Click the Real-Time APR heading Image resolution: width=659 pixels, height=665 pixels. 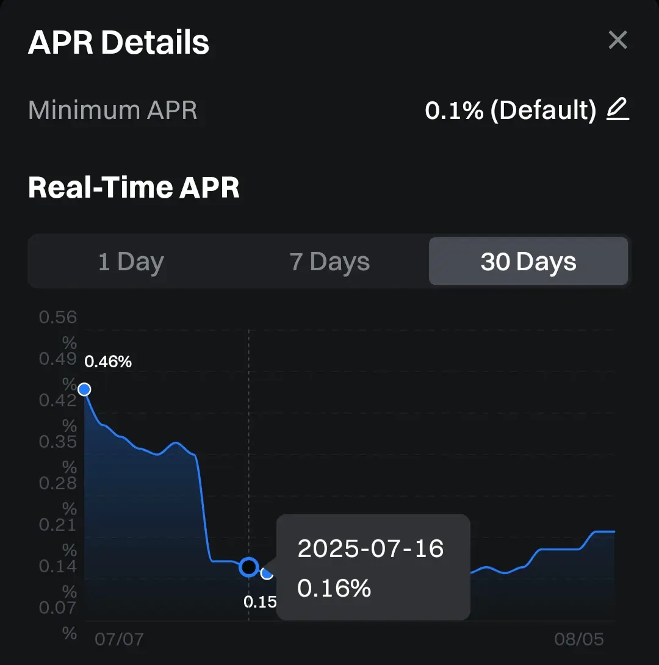click(134, 187)
